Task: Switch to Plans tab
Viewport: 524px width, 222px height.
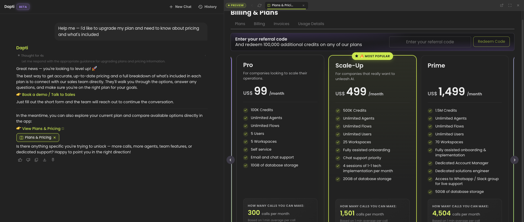Action: [x=240, y=24]
